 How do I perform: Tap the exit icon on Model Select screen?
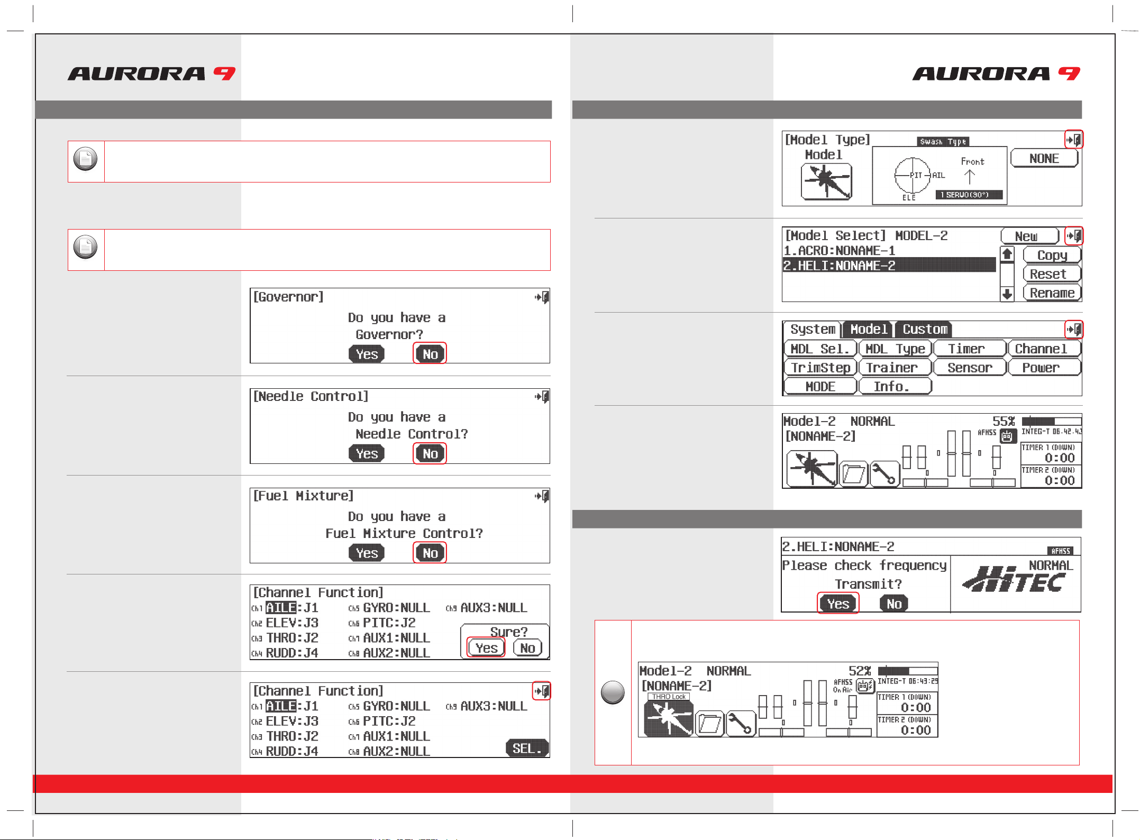click(1074, 235)
